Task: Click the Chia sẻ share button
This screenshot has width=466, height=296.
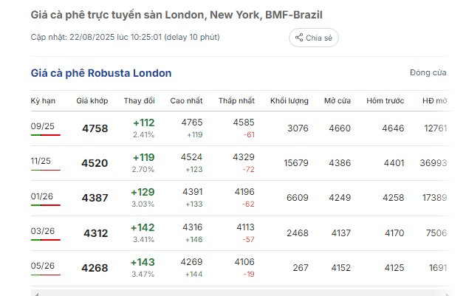Action: pyautogui.click(x=313, y=38)
